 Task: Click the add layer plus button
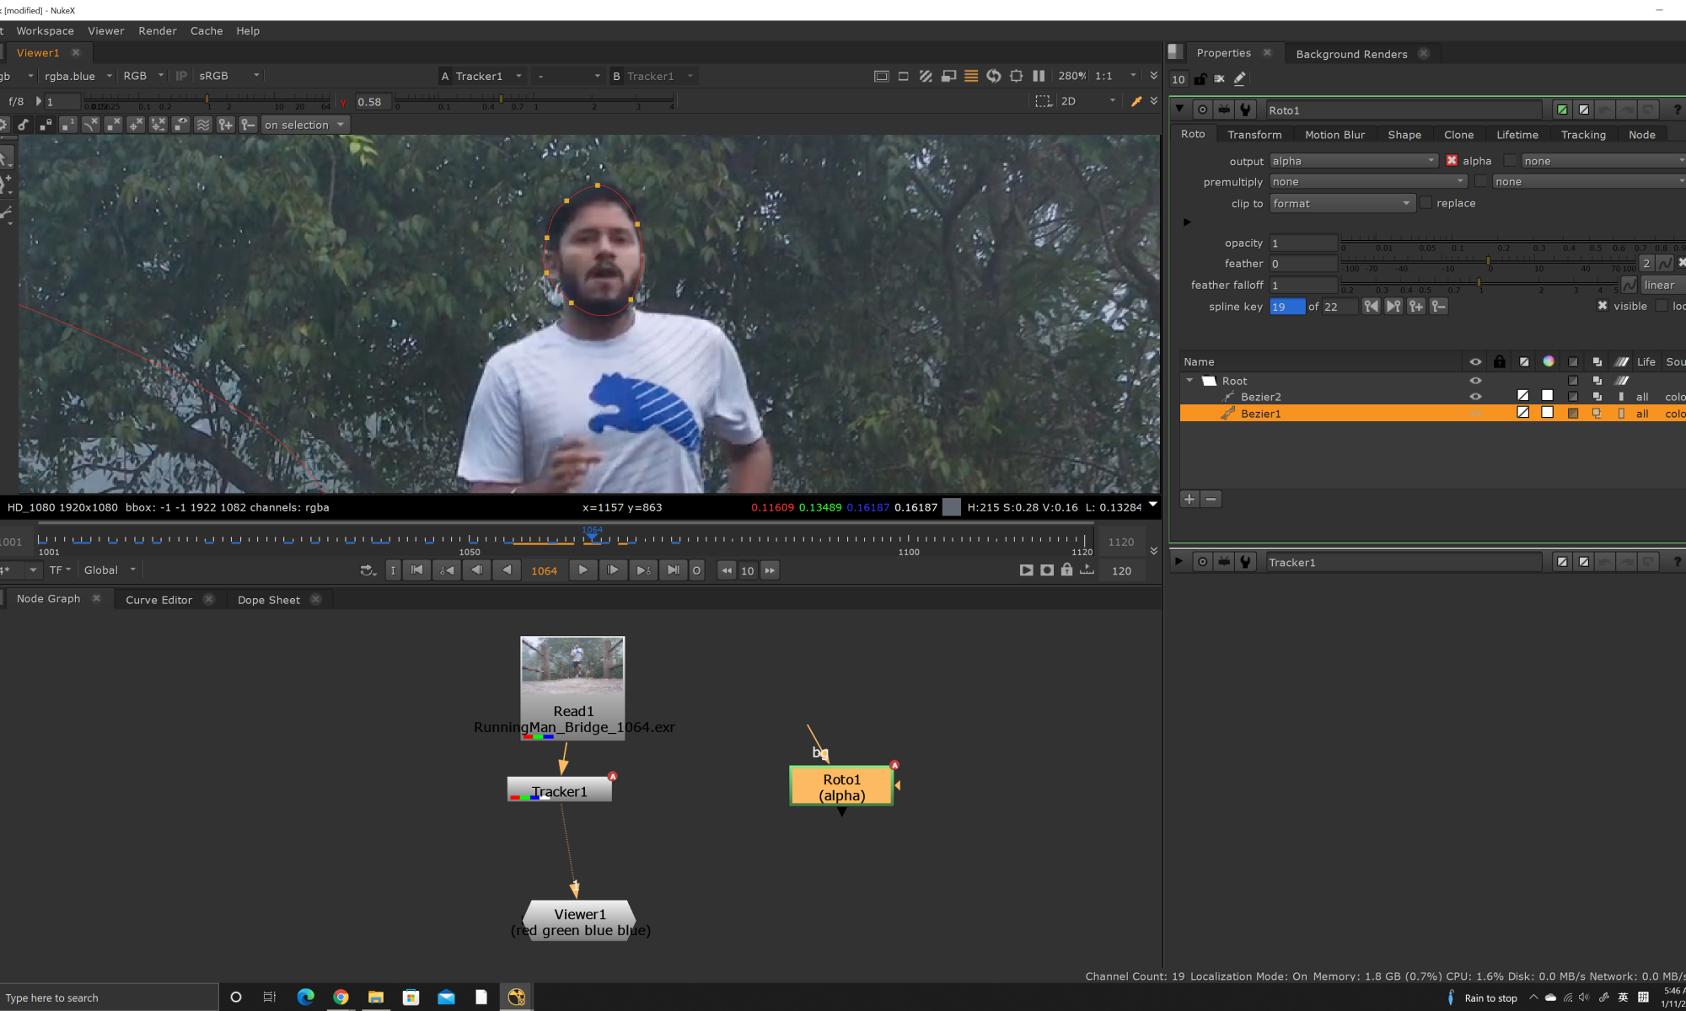tap(1189, 499)
